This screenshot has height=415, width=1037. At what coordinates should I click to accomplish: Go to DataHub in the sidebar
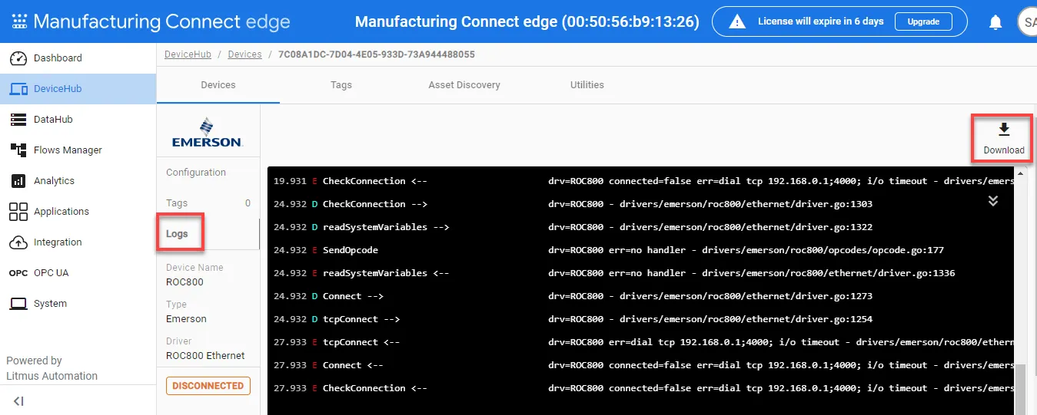pos(78,120)
